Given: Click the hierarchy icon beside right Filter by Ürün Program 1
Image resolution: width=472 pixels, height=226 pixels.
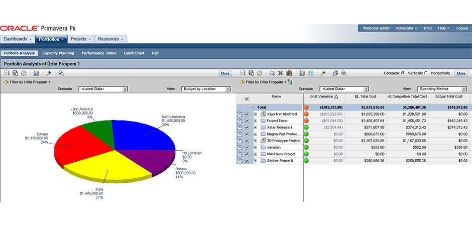Looking at the screenshot, I should click(x=290, y=82).
